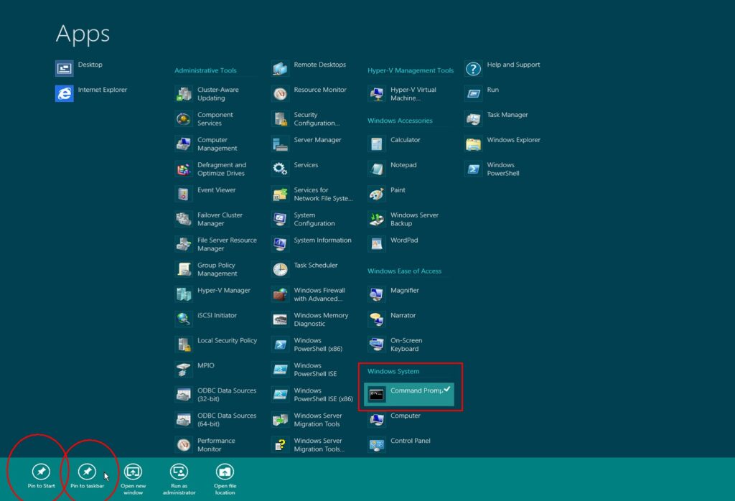Screen dimensions: 735x501
Task: Click Pin to taskbar button
Action: pyautogui.click(x=87, y=477)
